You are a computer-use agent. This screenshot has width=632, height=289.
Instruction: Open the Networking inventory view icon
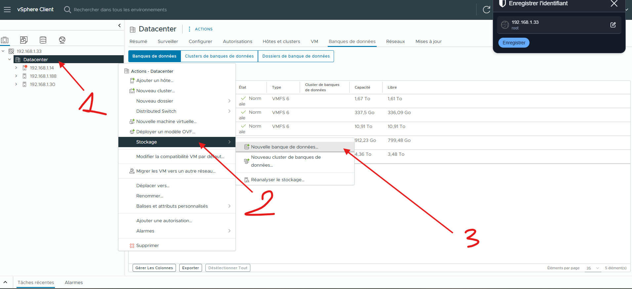[x=62, y=40]
